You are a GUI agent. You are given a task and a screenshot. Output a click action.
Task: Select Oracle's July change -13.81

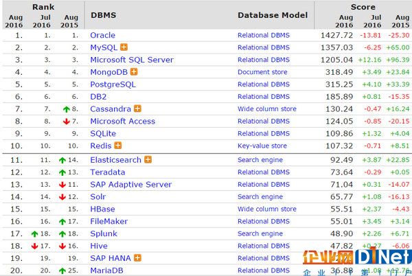coord(370,35)
